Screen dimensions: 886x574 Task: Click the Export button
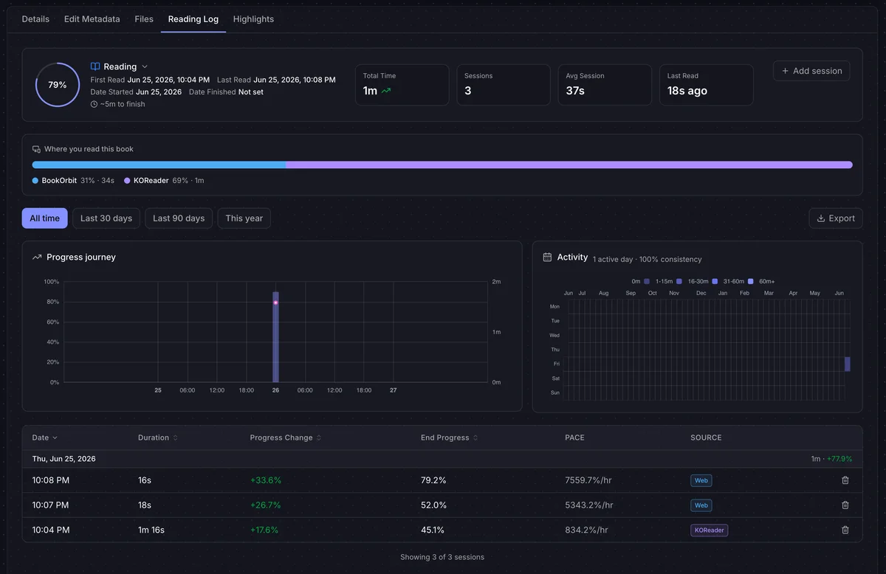tap(836, 218)
